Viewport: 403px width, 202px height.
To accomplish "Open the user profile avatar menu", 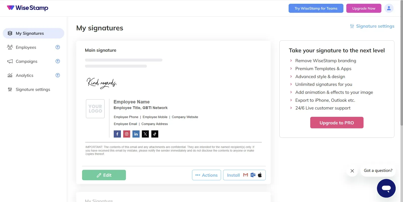I will click(x=389, y=8).
